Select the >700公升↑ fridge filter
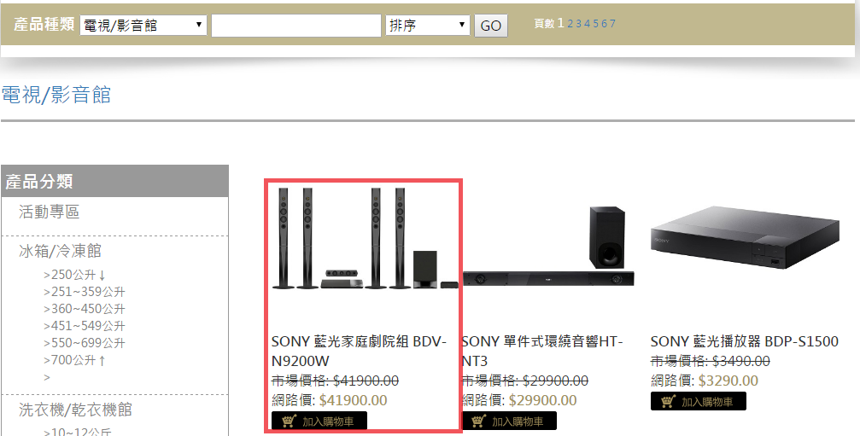The image size is (860, 436). click(74, 360)
